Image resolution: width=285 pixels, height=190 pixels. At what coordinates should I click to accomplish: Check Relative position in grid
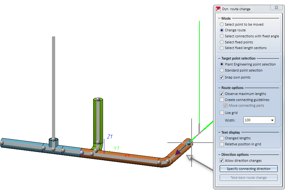point(222,144)
